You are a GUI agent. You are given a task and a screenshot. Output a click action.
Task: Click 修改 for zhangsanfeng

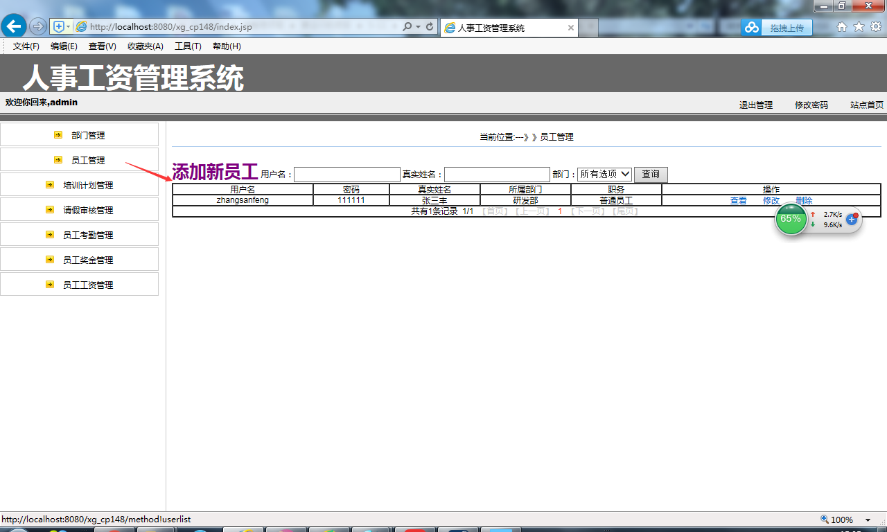(771, 201)
